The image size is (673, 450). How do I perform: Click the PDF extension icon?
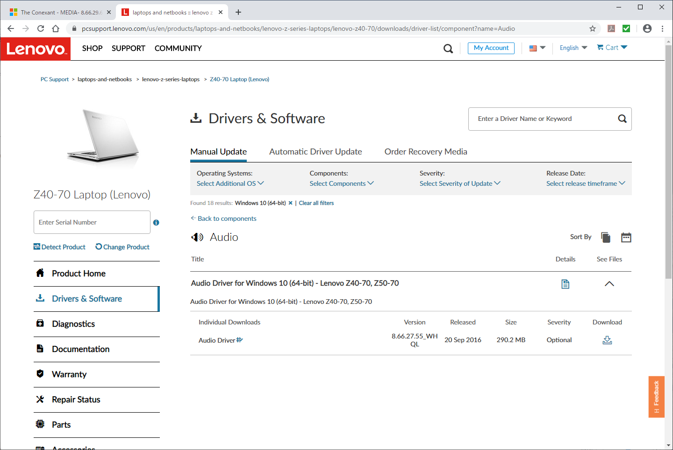(x=611, y=28)
